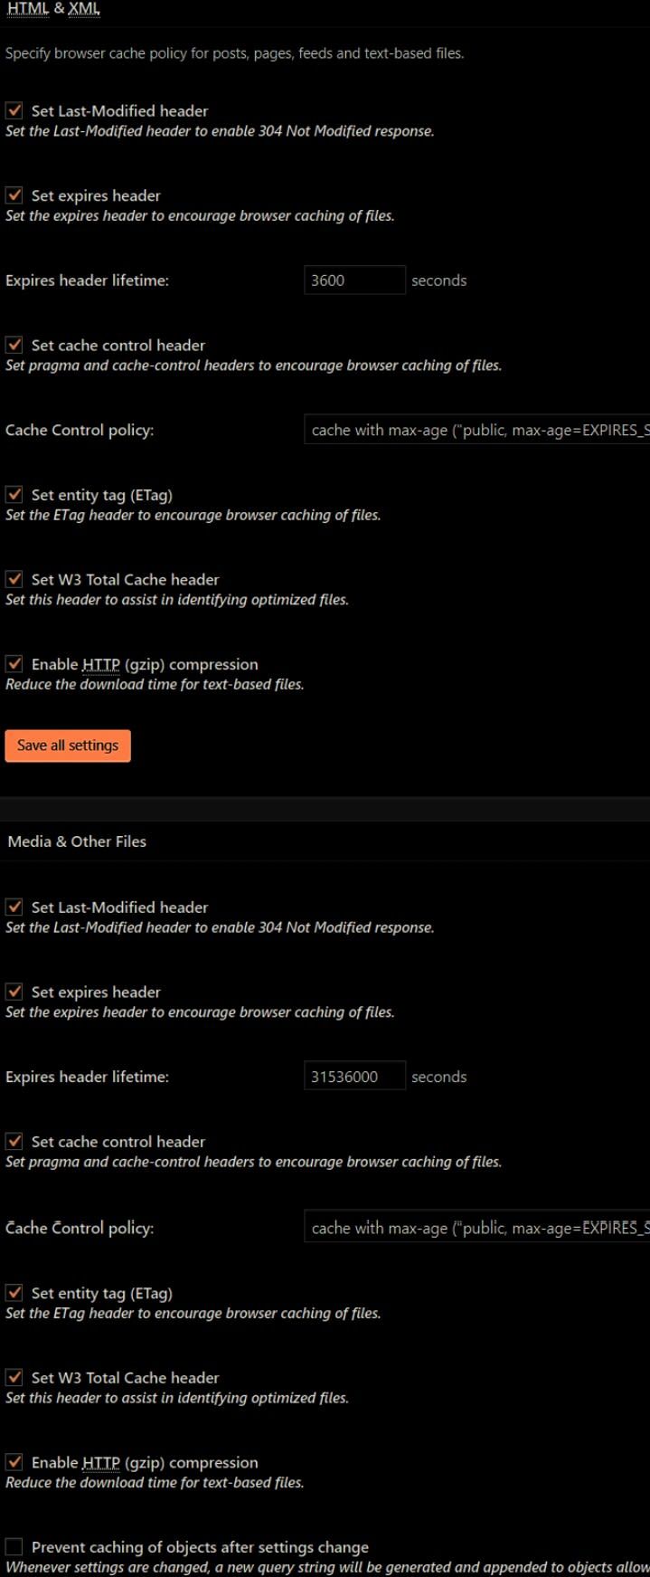Disable HTTP (gzip) compression for Media & Other Files
The width and height of the screenshot is (650, 1577).
pos(14,1462)
